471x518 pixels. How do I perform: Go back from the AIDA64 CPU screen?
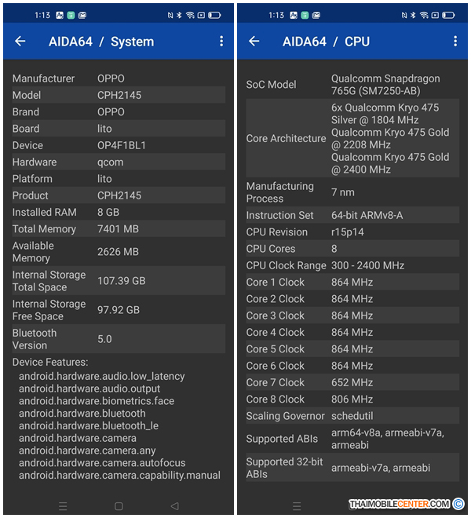click(254, 42)
